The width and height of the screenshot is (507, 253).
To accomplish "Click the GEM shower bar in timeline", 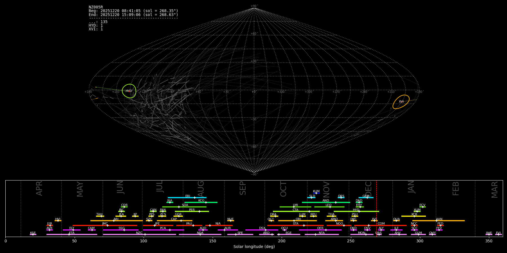I will (x=366, y=198).
